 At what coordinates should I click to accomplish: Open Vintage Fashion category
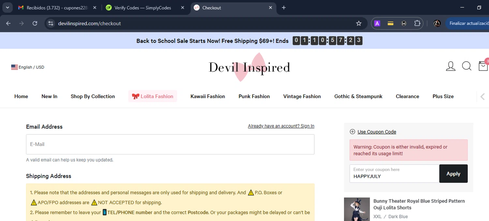(302, 96)
